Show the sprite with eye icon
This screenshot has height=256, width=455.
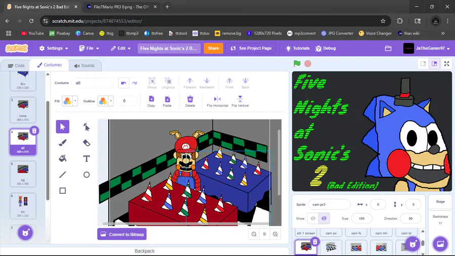[313, 218]
